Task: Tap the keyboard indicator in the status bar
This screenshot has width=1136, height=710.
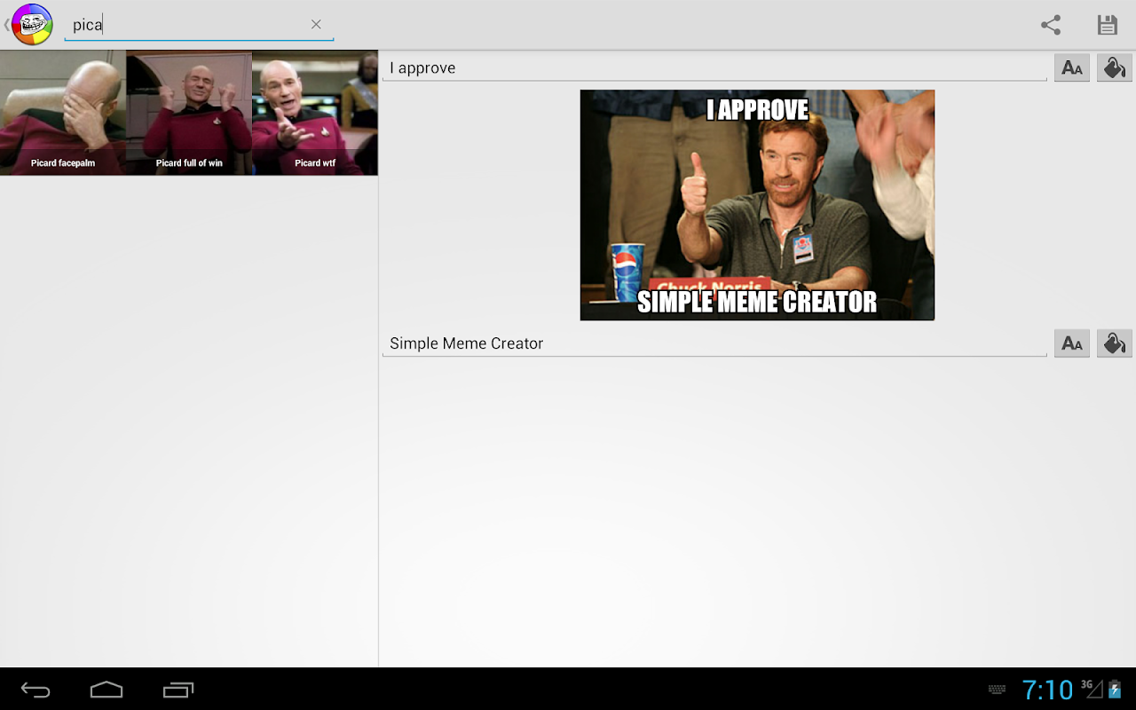Action: click(x=997, y=690)
